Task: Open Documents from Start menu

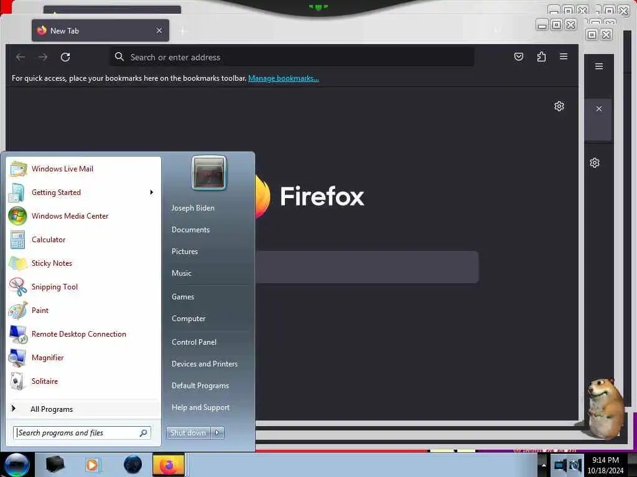Action: coord(190,230)
